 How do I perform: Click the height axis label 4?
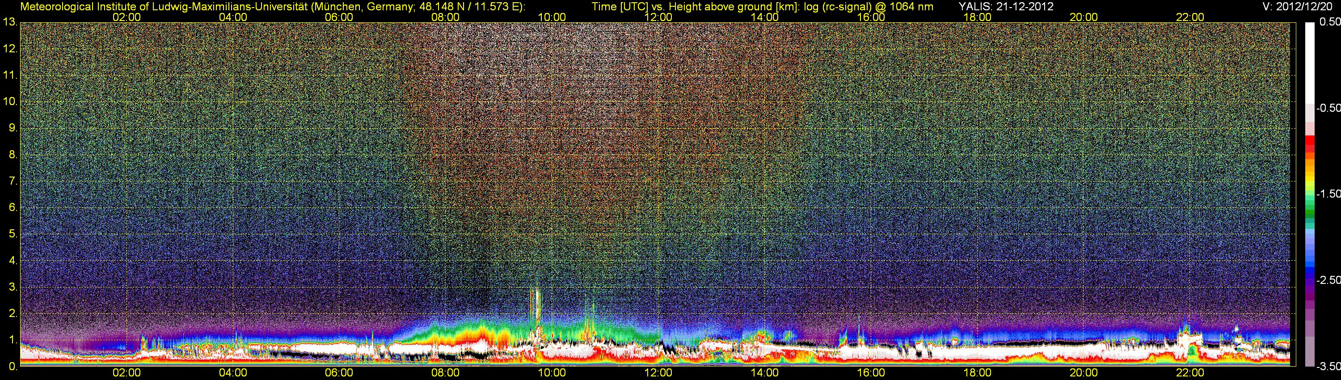coord(13,261)
